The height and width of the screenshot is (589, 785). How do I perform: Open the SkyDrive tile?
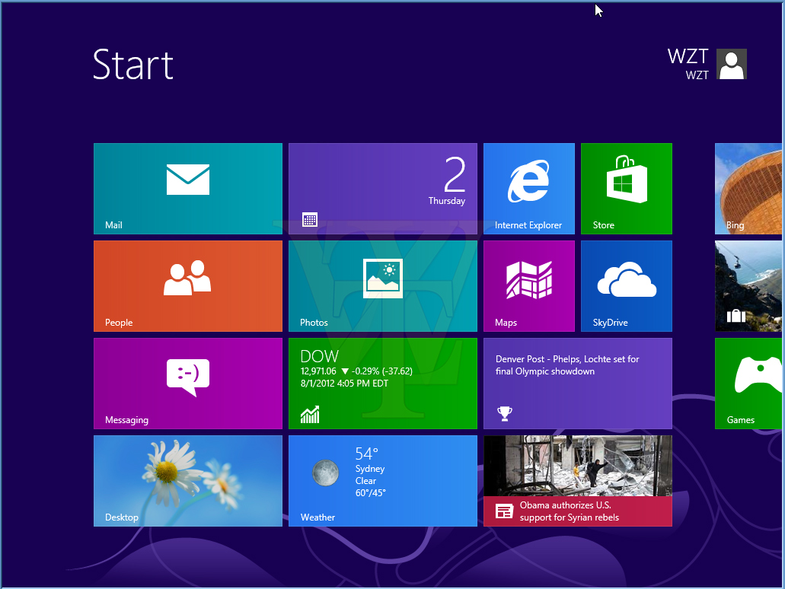(626, 285)
